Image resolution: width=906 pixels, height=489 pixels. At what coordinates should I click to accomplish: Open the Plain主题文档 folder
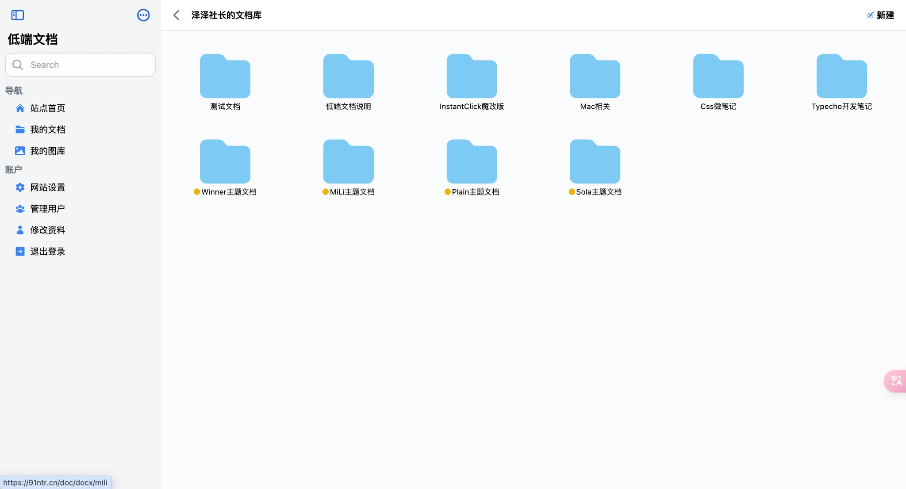(472, 162)
